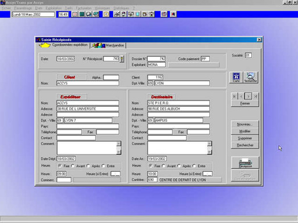The height and width of the screenshot is (223, 298).
Task: Open the Fichier menu
Action: coord(6,8)
